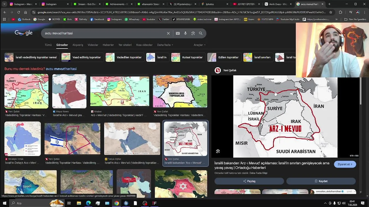Screen dimensions: 369x207
Task: Click the Paylaş share button
Action: click(x=249, y=181)
